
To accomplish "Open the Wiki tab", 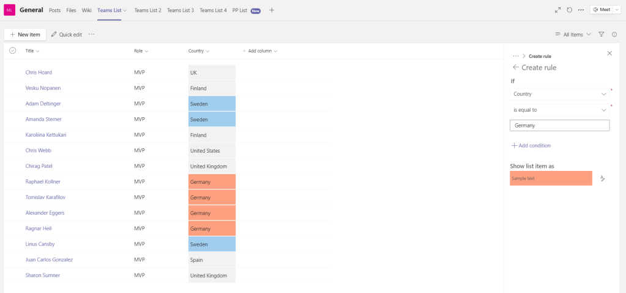I will click(x=87, y=10).
